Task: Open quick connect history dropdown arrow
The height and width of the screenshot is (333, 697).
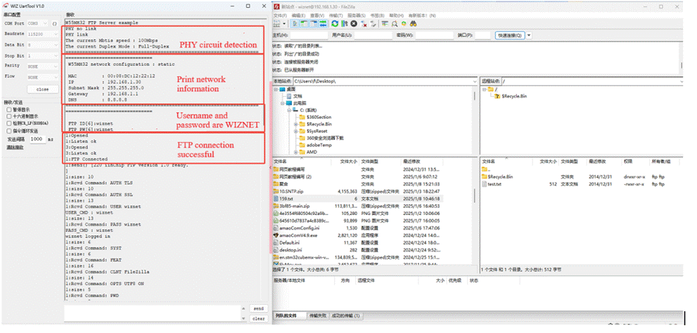Action: click(x=529, y=35)
